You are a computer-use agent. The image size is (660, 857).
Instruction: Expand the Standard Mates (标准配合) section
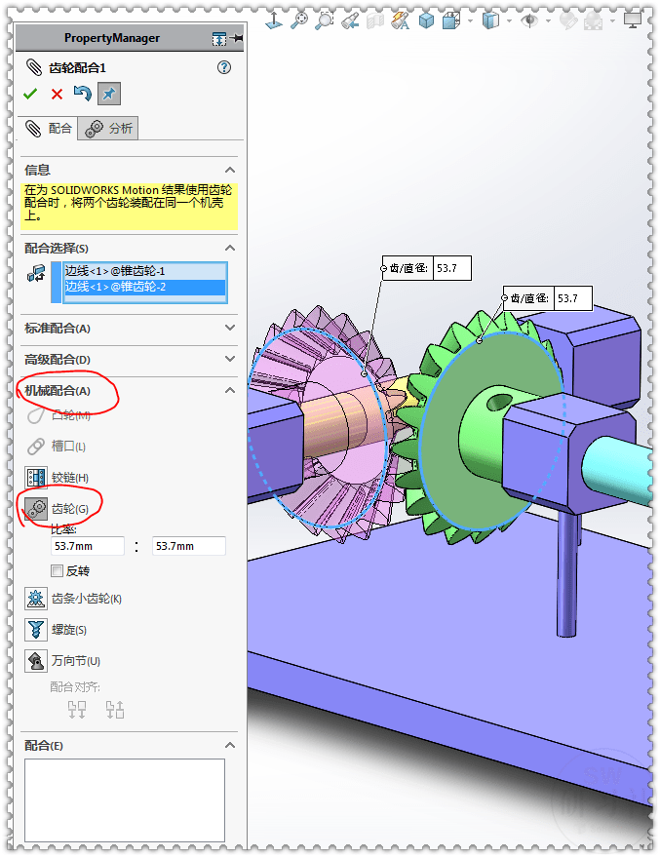(x=230, y=328)
